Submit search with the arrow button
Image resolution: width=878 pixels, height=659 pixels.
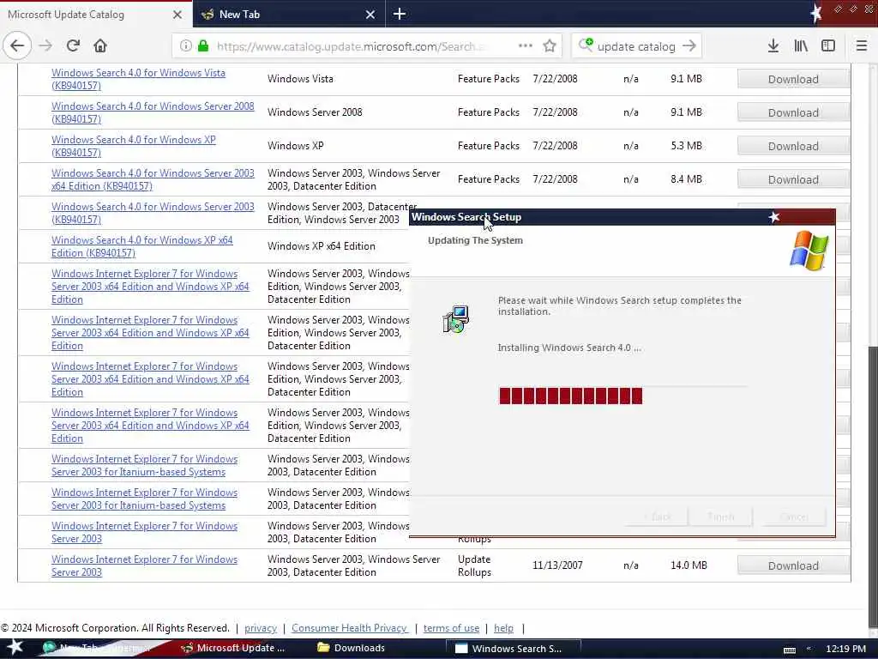(689, 46)
